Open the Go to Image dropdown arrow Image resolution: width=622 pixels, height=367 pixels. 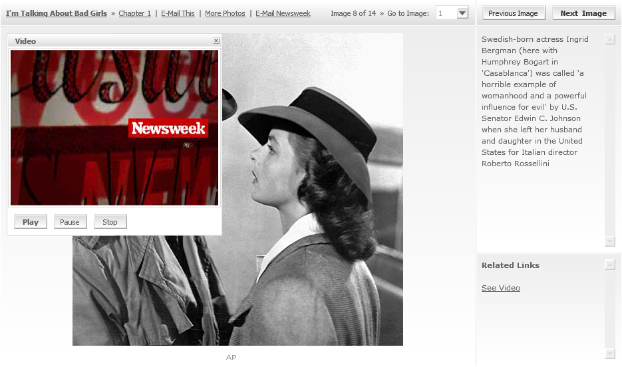(462, 13)
